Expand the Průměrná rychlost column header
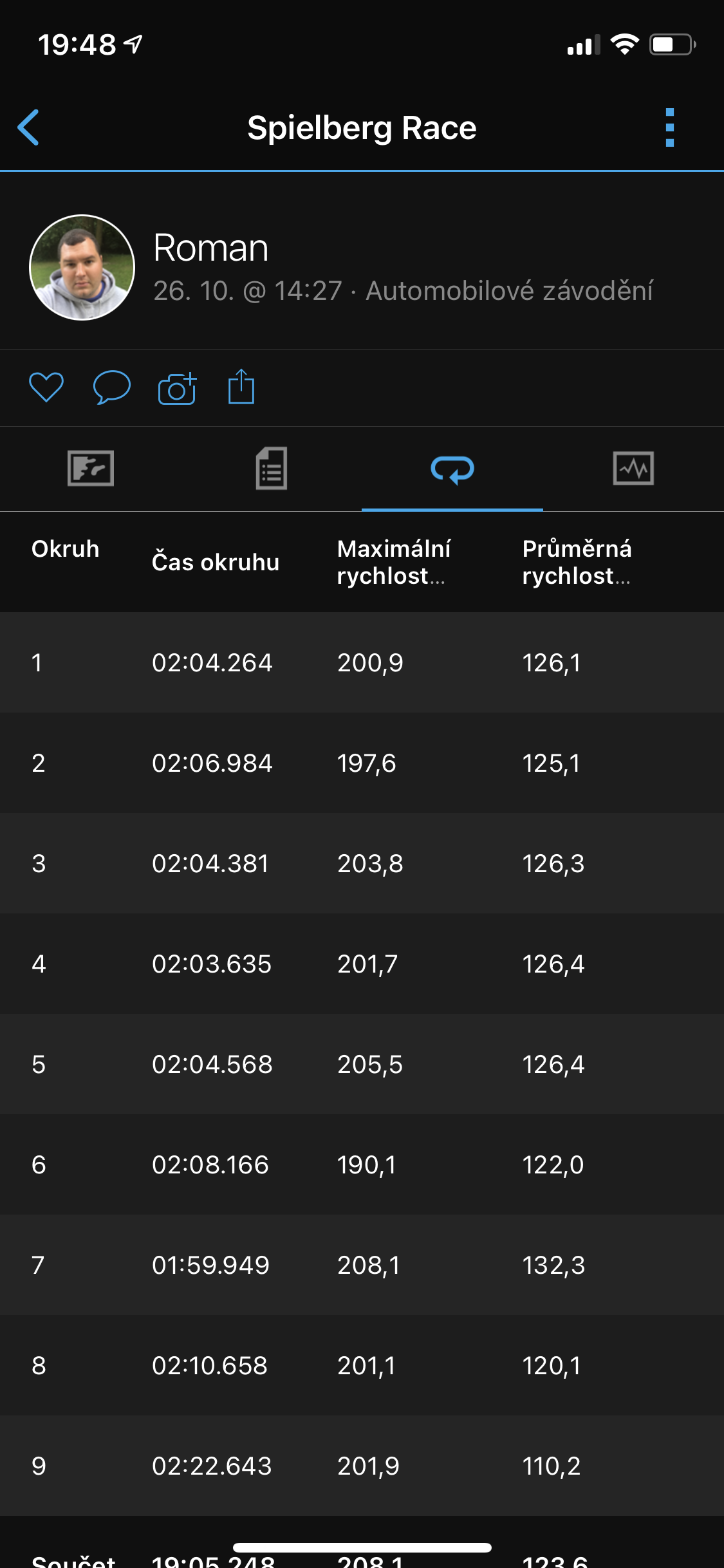 click(577, 562)
